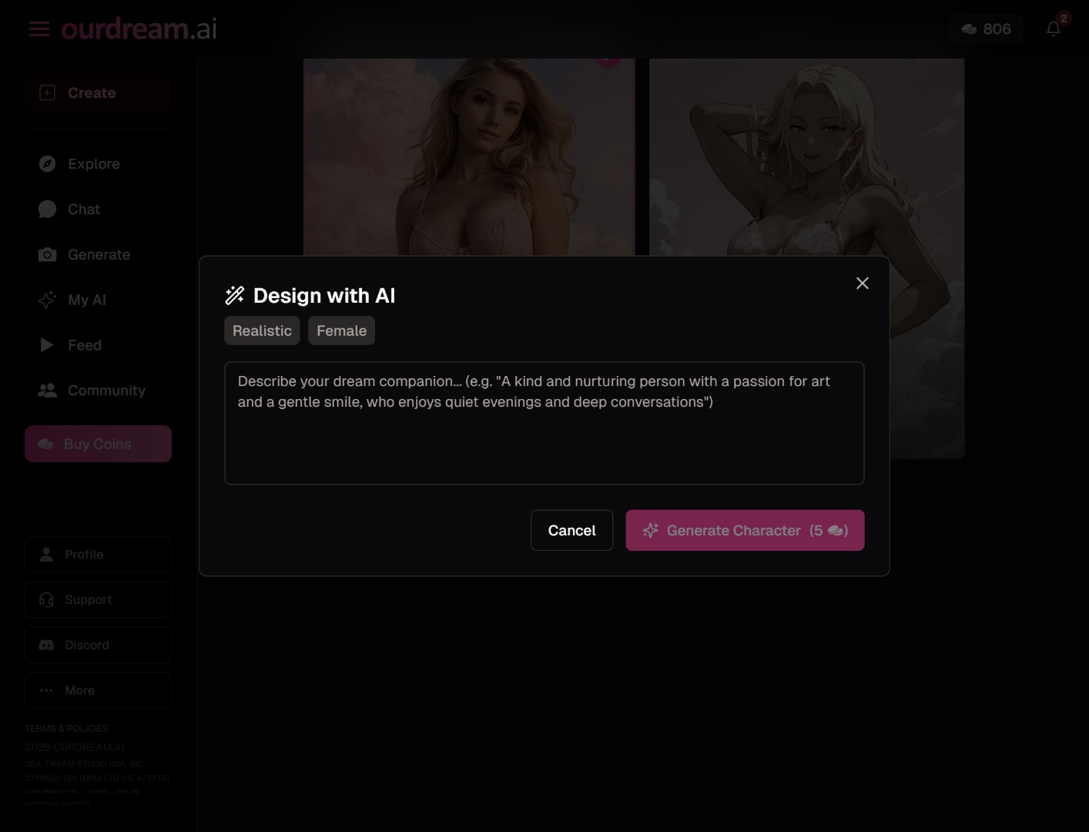Click 'USA: DREAM STUDIO USA, INC.' text
The height and width of the screenshot is (832, 1089).
[x=85, y=763]
